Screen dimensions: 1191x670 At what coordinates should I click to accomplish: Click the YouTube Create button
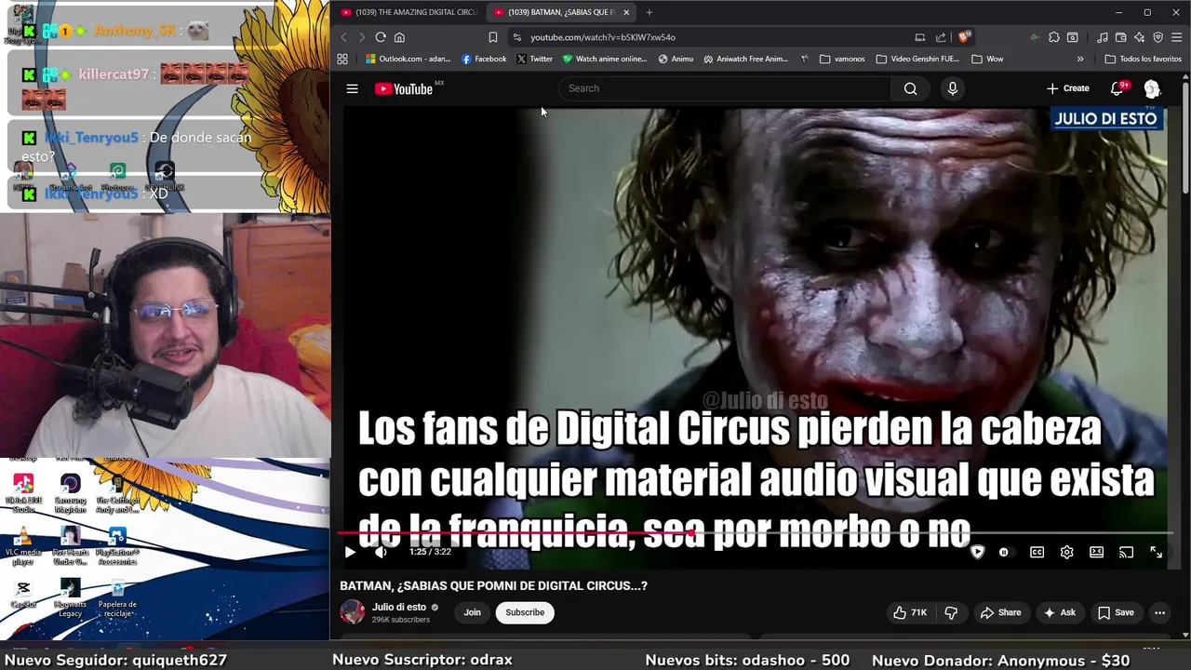click(1067, 88)
